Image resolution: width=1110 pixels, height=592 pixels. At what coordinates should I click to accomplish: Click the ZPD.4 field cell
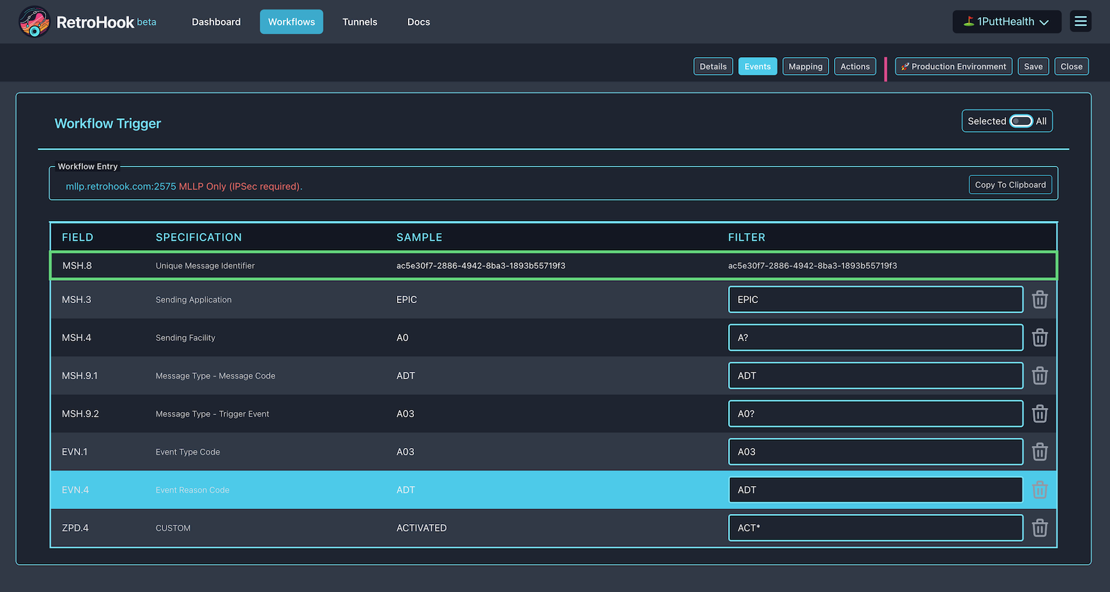coord(75,528)
